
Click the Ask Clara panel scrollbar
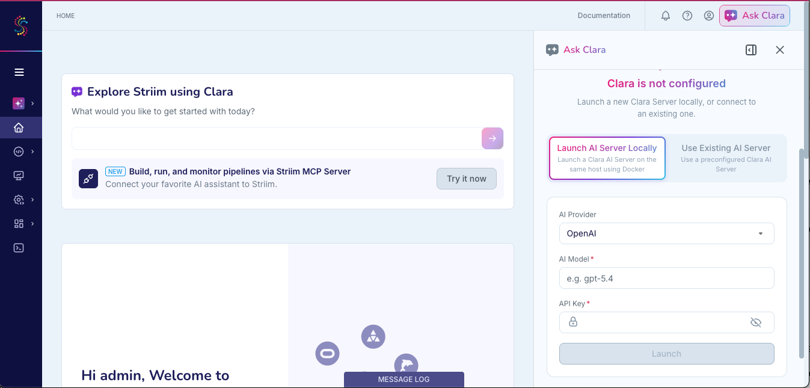pos(801,253)
